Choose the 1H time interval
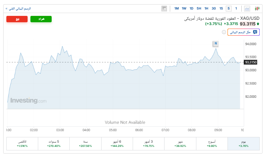The height and width of the screenshot is (155, 265). click(x=206, y=8)
